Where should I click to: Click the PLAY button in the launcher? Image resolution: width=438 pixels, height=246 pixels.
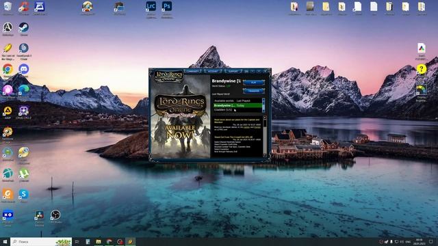click(x=254, y=83)
